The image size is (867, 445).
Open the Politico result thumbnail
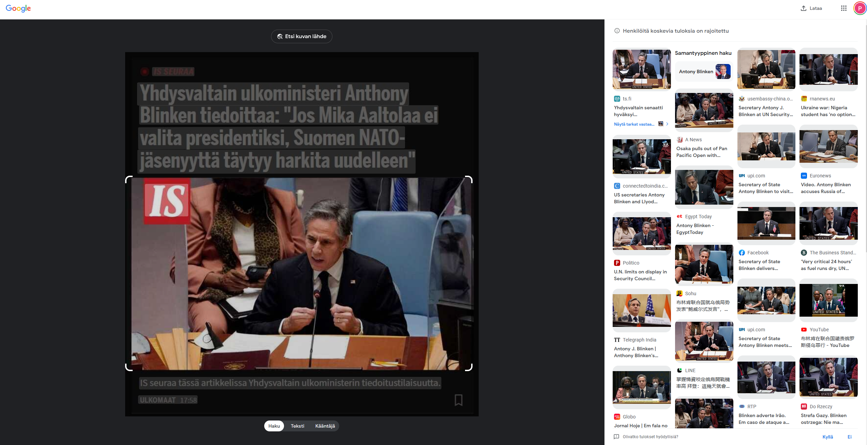pos(642,234)
